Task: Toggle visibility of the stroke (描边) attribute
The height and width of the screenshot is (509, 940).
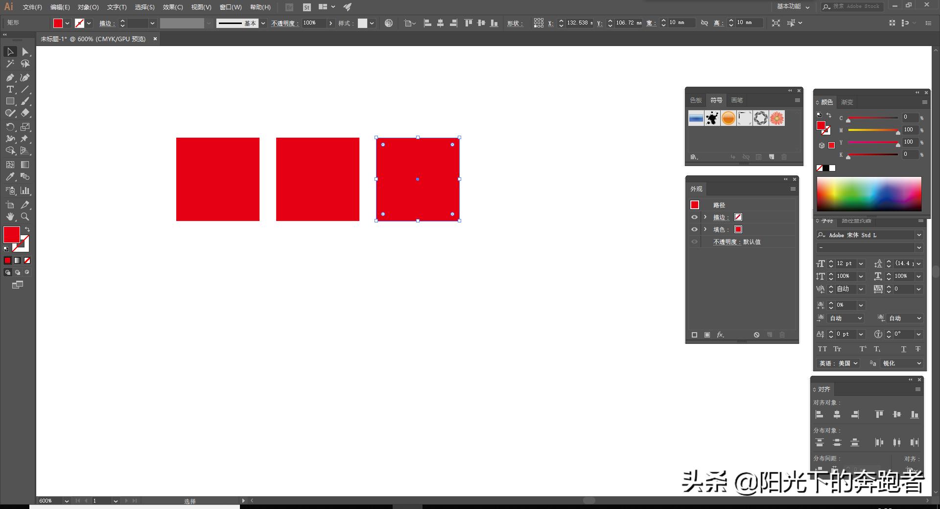Action: pyautogui.click(x=694, y=217)
